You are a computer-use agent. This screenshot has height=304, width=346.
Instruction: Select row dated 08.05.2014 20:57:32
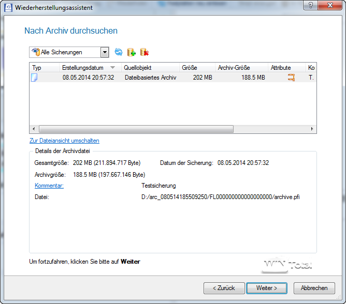pos(173,78)
